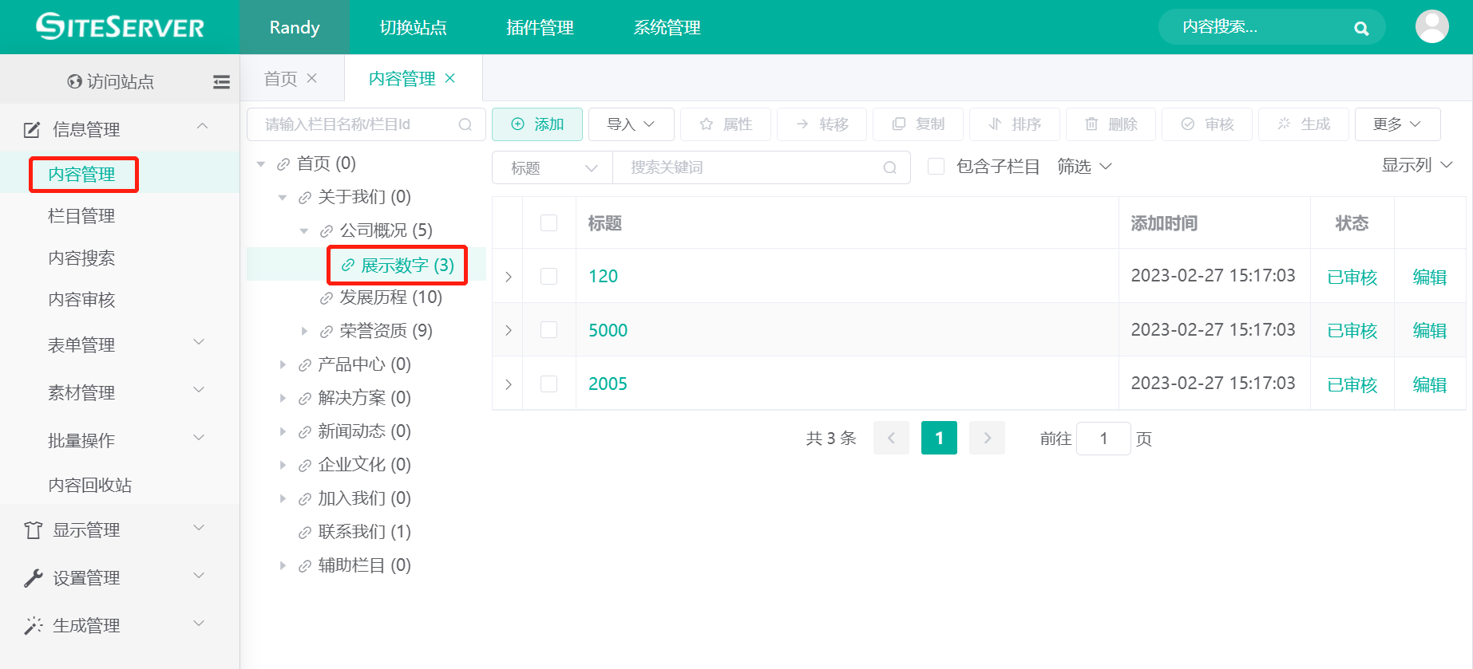The width and height of the screenshot is (1473, 669).
Task: Open the 更多 dropdown menu
Action: click(1396, 124)
